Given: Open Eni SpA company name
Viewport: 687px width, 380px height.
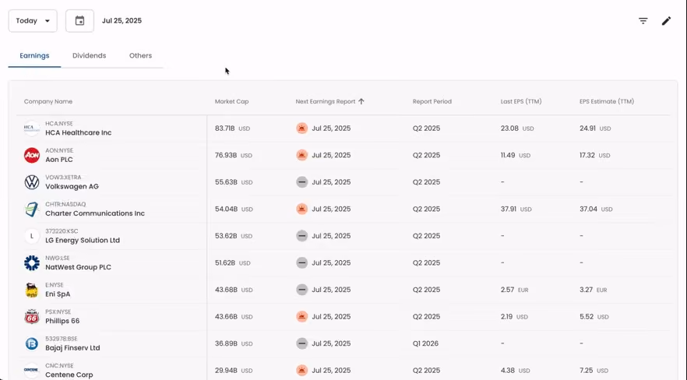Looking at the screenshot, I should pyautogui.click(x=58, y=294).
